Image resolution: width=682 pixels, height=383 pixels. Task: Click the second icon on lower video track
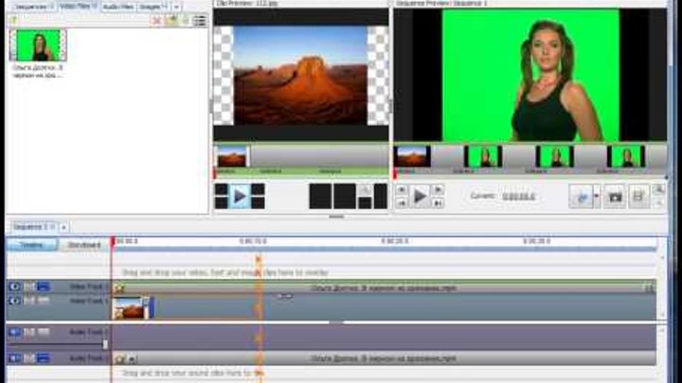click(29, 301)
